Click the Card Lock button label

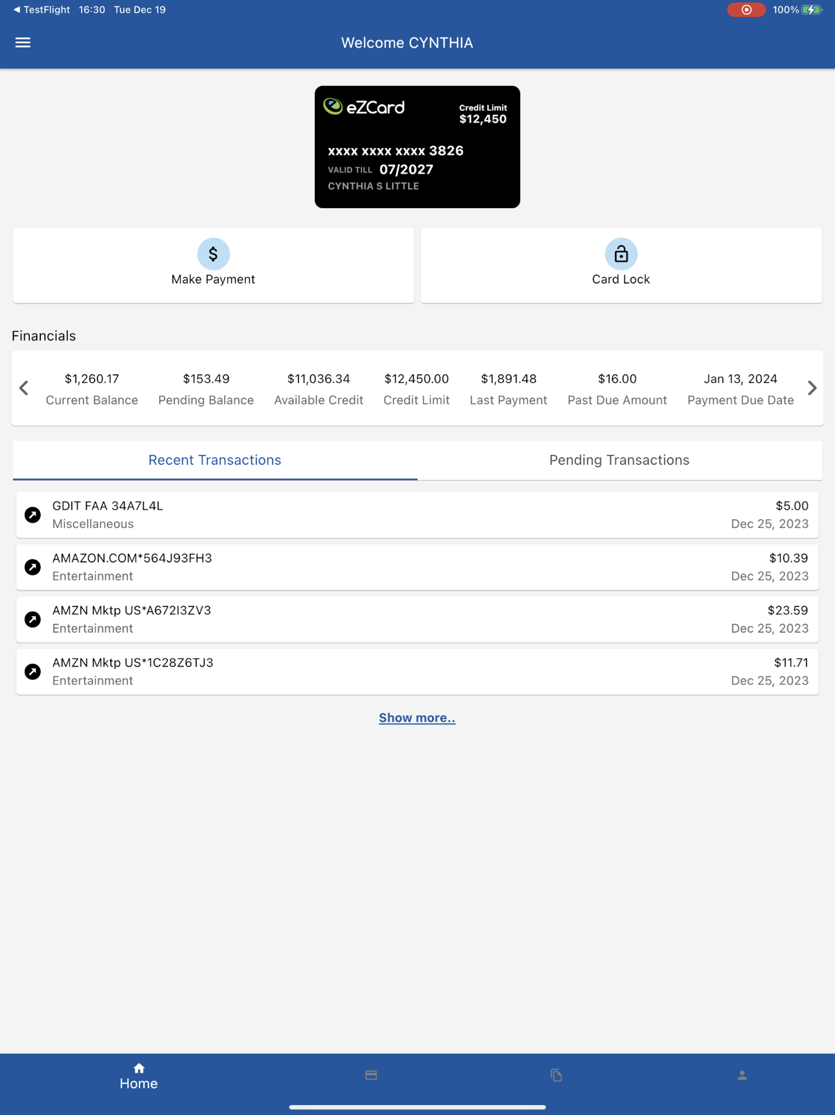[x=621, y=279]
